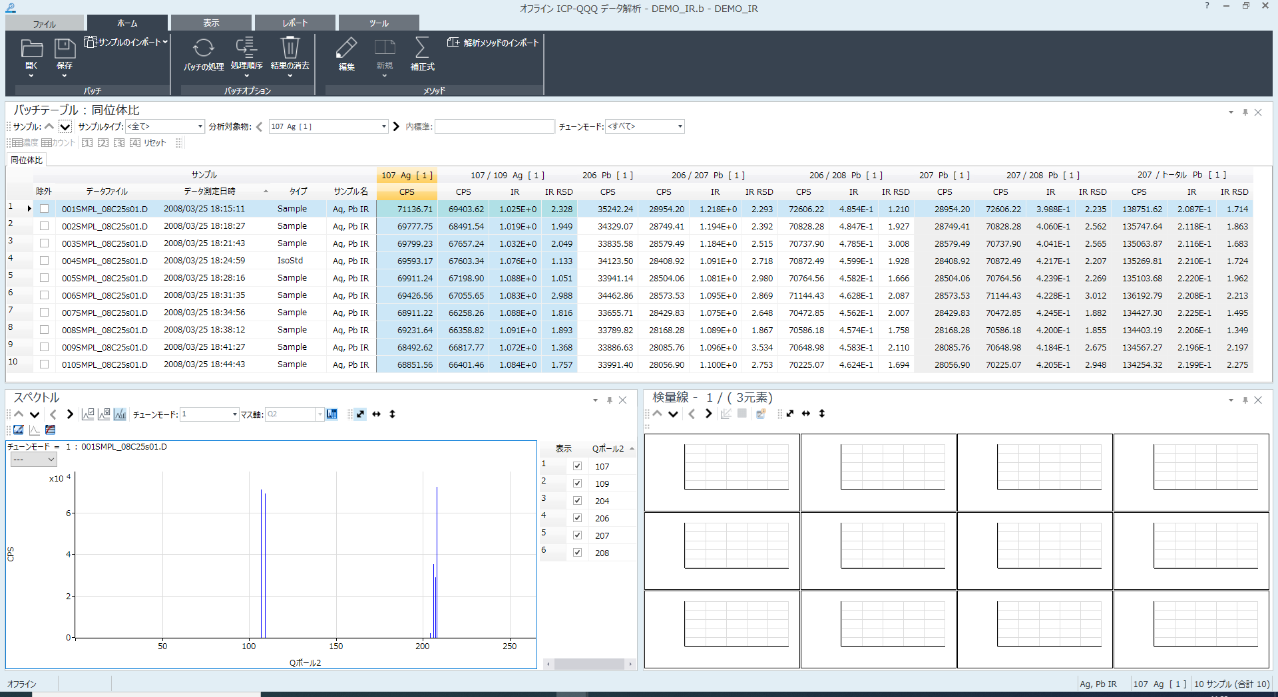The height and width of the screenshot is (697, 1278).
Task: Click the calibration panel next element right chevron
Action: (x=708, y=414)
